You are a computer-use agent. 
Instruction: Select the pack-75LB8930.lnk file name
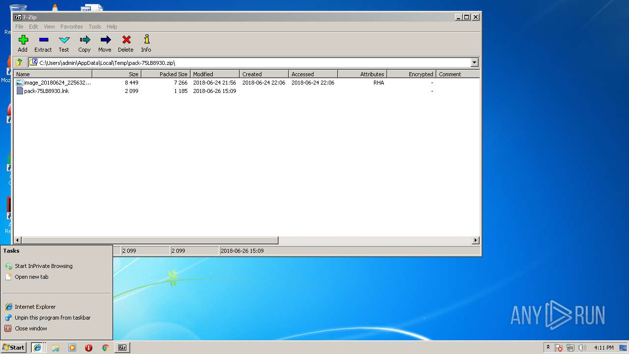point(46,91)
